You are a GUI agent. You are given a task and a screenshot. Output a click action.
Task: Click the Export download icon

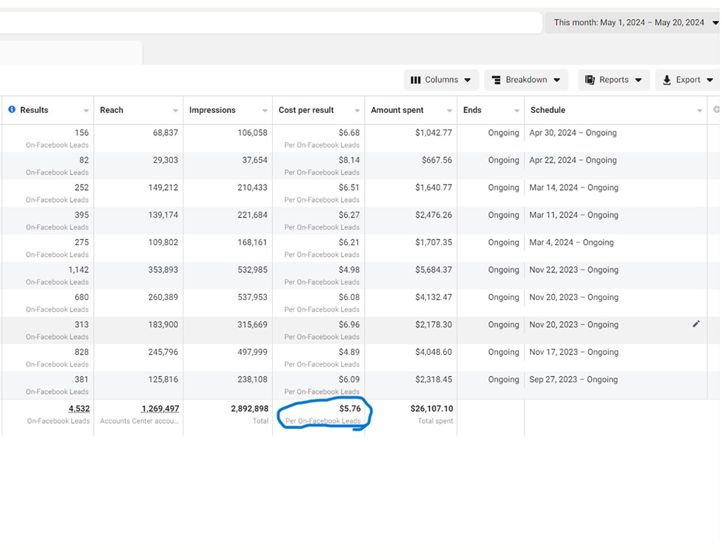[667, 80]
